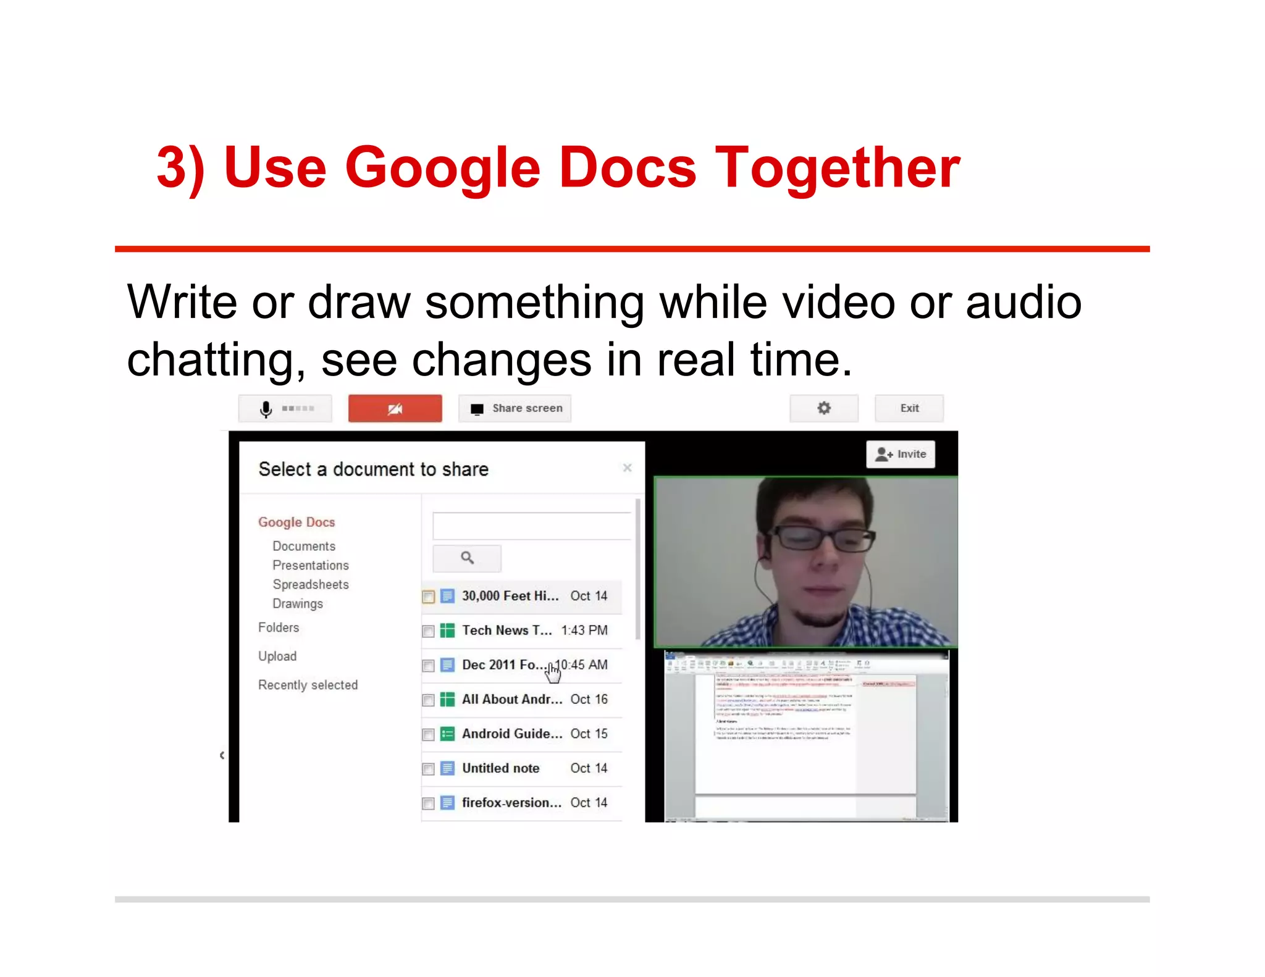Image resolution: width=1265 pixels, height=977 pixels.
Task: Select the Dec 2011 Fo... file name
Action: tap(504, 665)
